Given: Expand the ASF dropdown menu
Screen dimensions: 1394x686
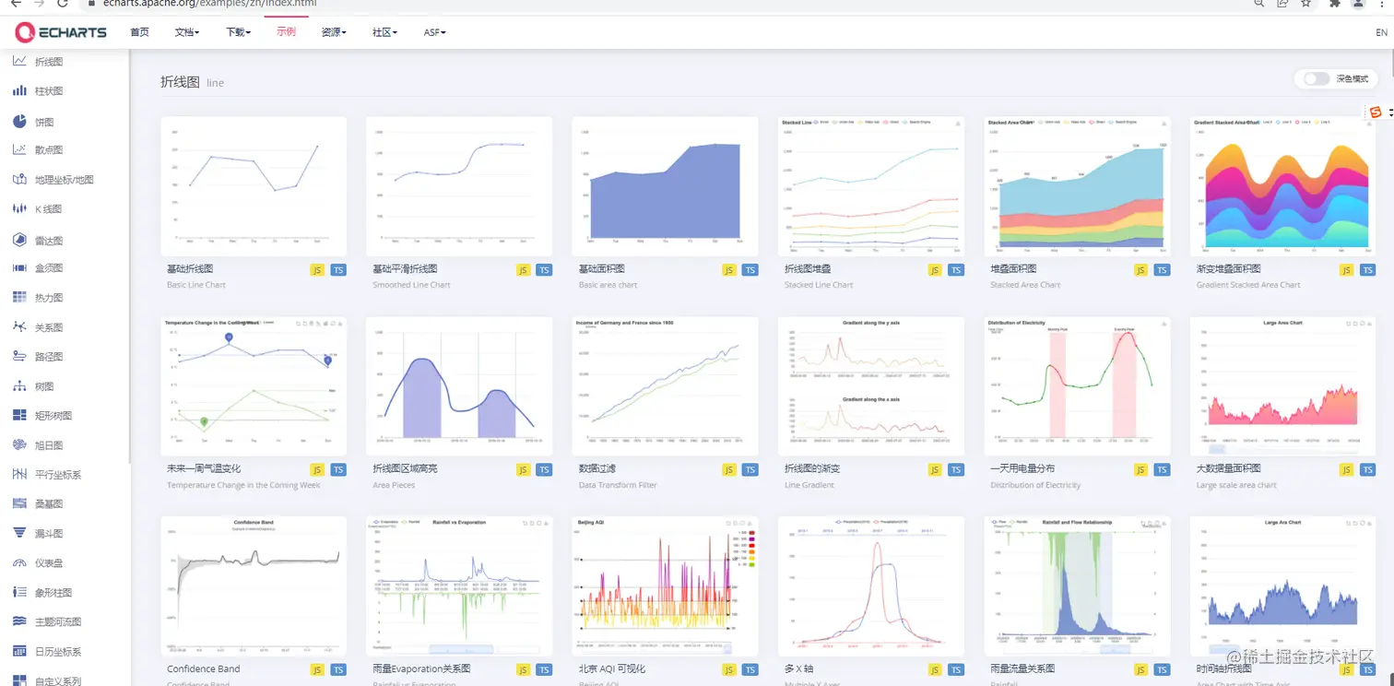Looking at the screenshot, I should [435, 32].
